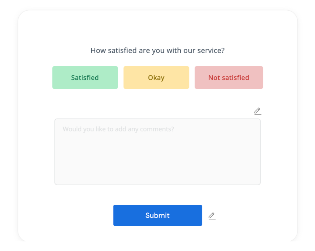Focus the 'Would you like to add any comments?' field
Screen dimensions: 315x251
point(157,152)
